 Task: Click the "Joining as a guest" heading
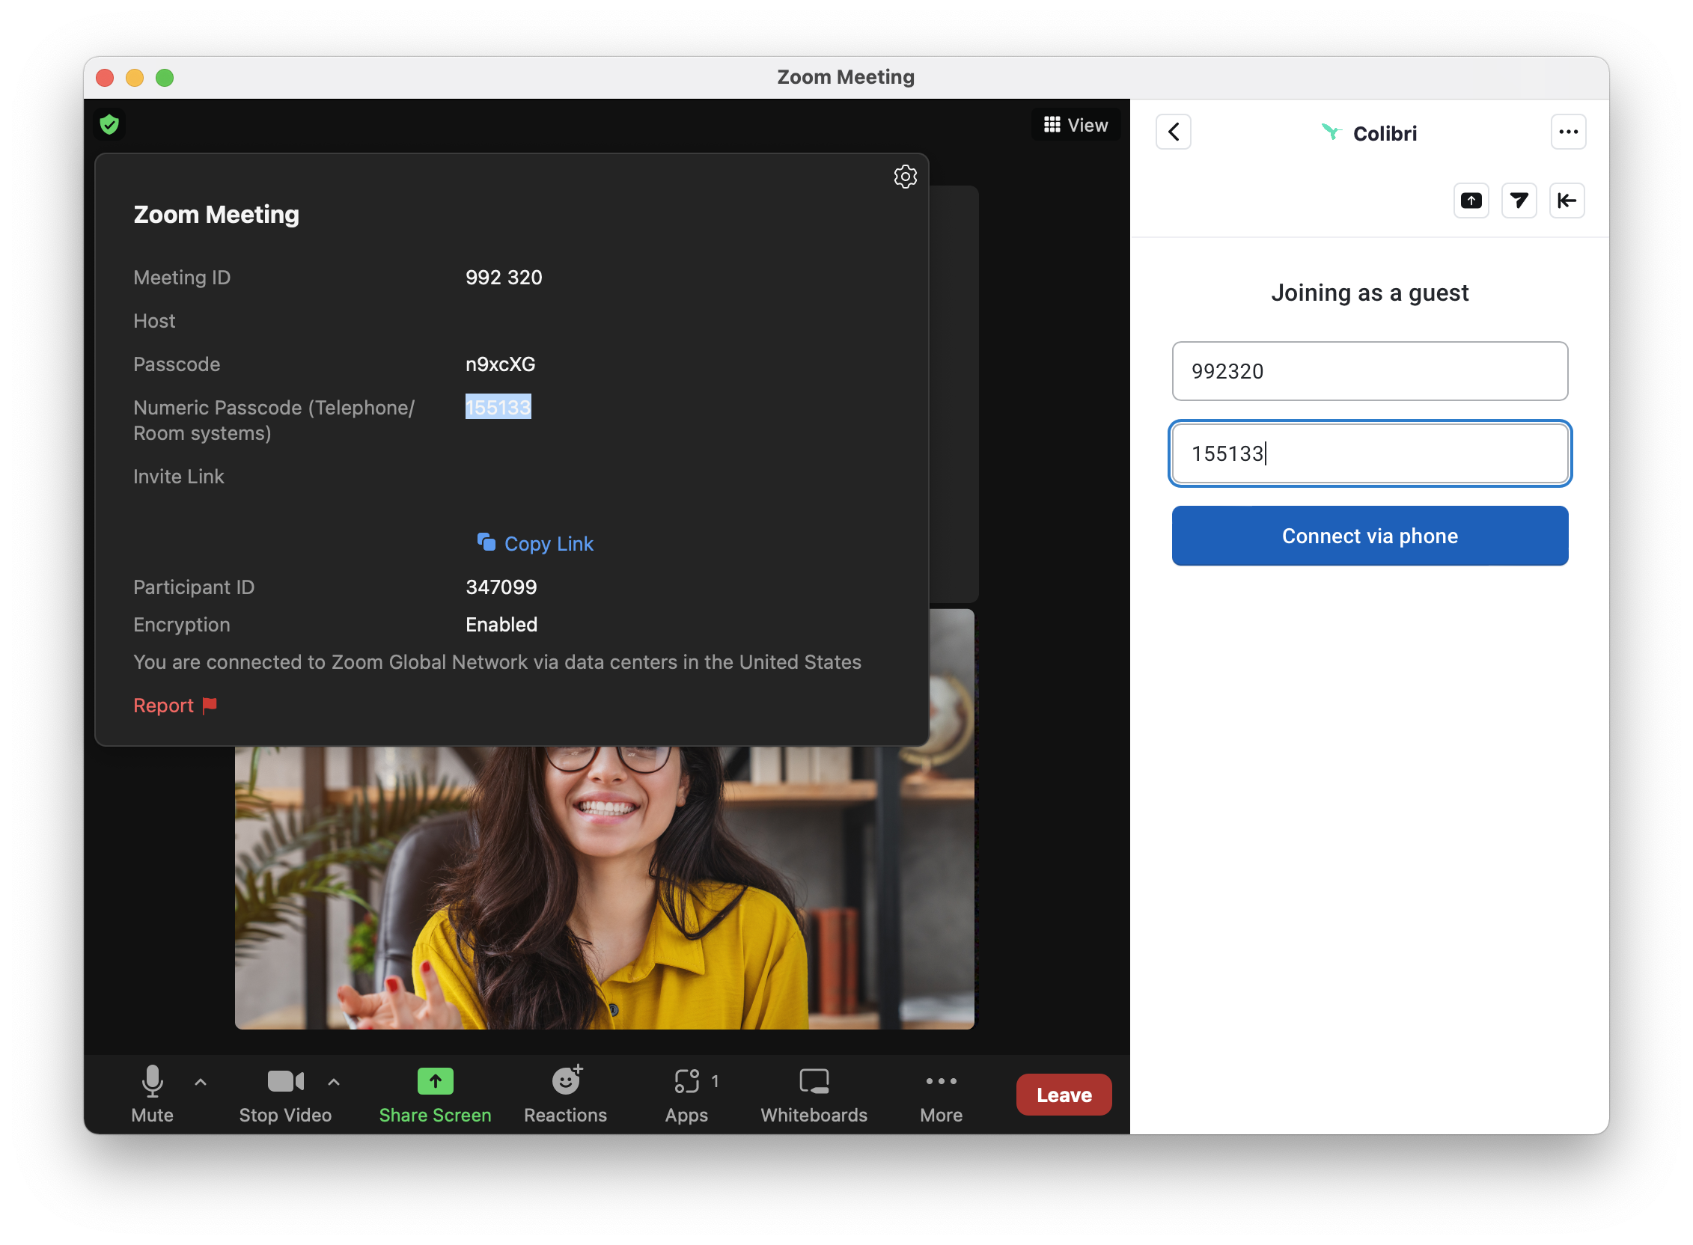click(x=1370, y=293)
